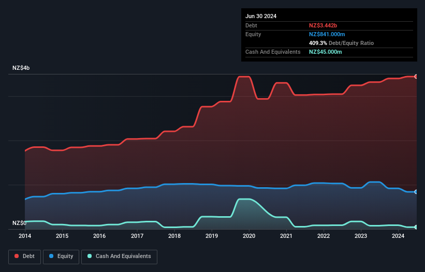Click the NZ$4b y-axis label

pyautogui.click(x=21, y=68)
